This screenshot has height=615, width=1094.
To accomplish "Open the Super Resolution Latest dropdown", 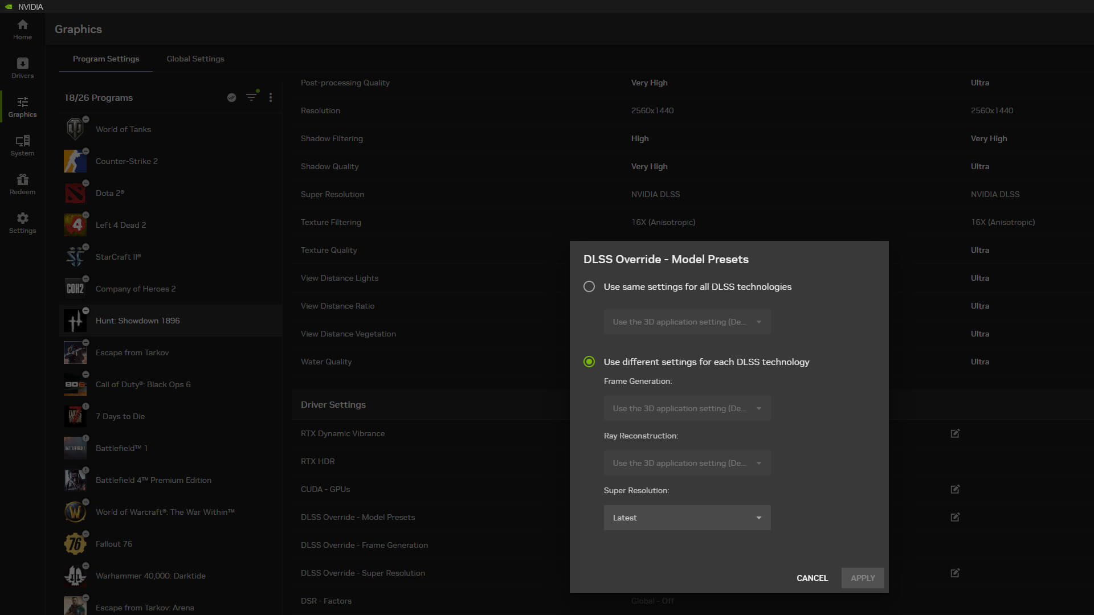I will click(x=687, y=518).
